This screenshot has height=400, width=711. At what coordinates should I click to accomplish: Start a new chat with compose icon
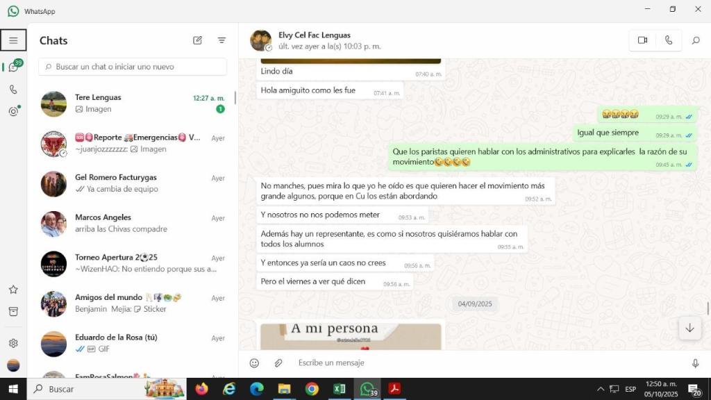[x=197, y=40]
